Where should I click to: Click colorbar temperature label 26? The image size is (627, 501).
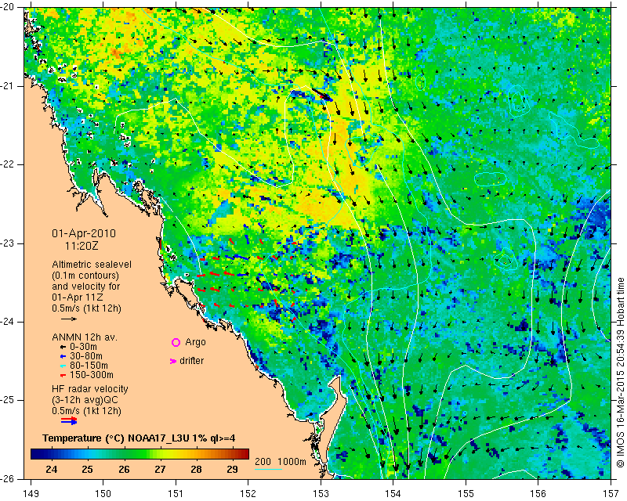[124, 470]
